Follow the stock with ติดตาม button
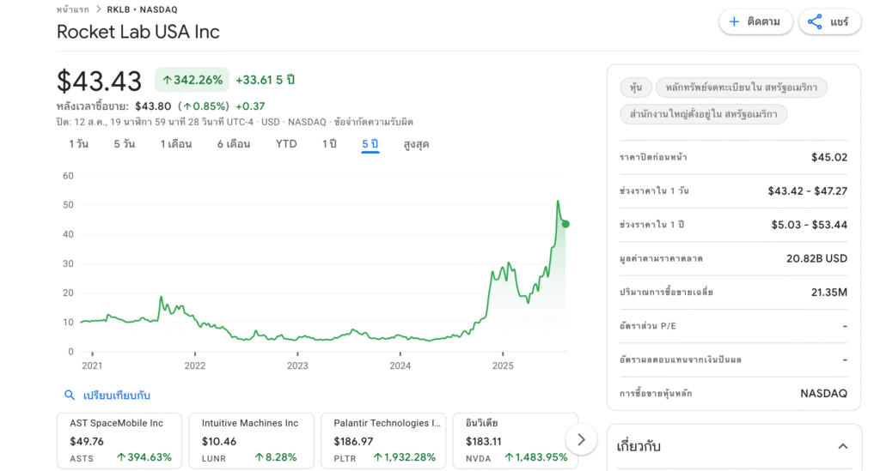The height and width of the screenshot is (471, 880). [755, 21]
